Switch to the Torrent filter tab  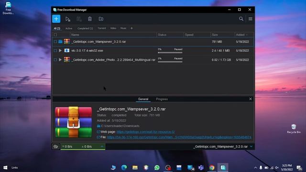102,28
